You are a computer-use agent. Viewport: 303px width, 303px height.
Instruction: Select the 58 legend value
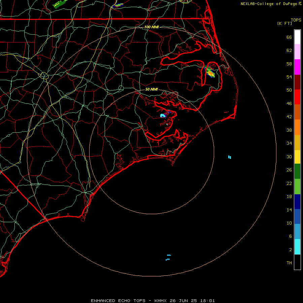point(289,64)
